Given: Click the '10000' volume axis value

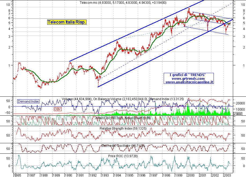Looking at the screenshot, I should pos(240,109).
